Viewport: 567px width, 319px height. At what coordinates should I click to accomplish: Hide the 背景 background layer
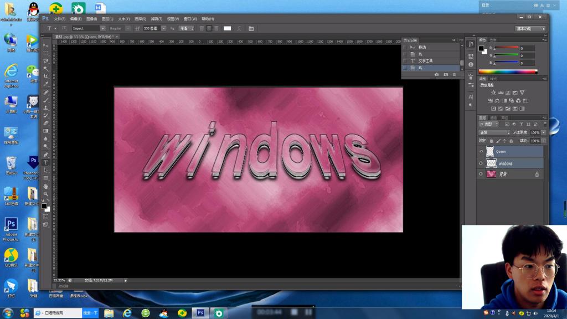(x=481, y=174)
